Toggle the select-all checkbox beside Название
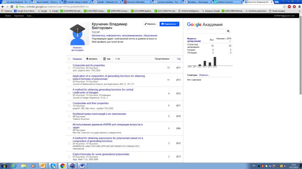 [x=69, y=59]
